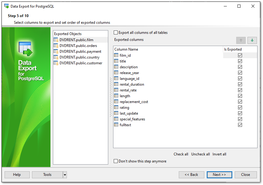This screenshot has height=185, width=263.
Task: Click the move column down arrow
Action: [252, 40]
